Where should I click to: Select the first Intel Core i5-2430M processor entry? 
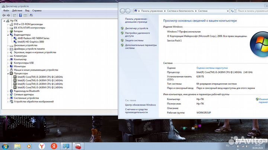coord(40,77)
